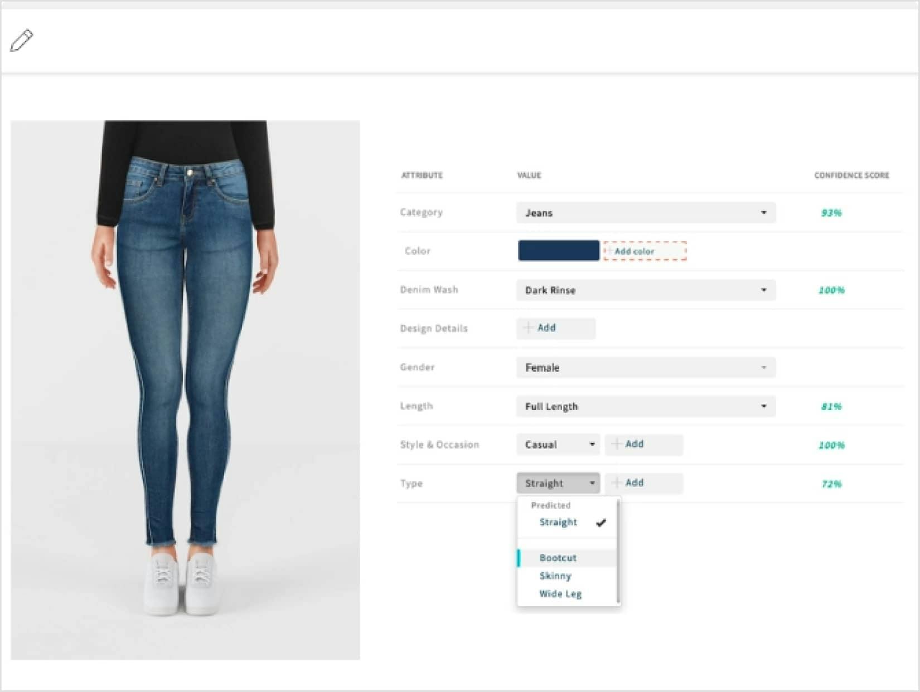This screenshot has height=692, width=920.
Task: Click the Length dropdown caret icon
Action: [764, 407]
